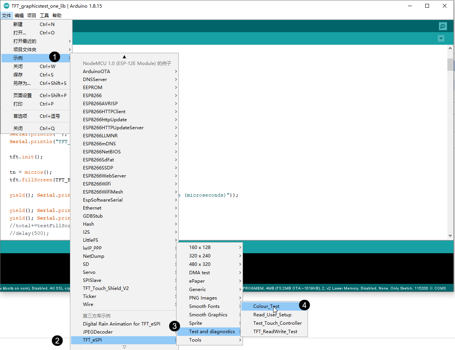Click the editor vertical scrollbar thumb
This screenshot has height=350, width=455.
click(450, 65)
